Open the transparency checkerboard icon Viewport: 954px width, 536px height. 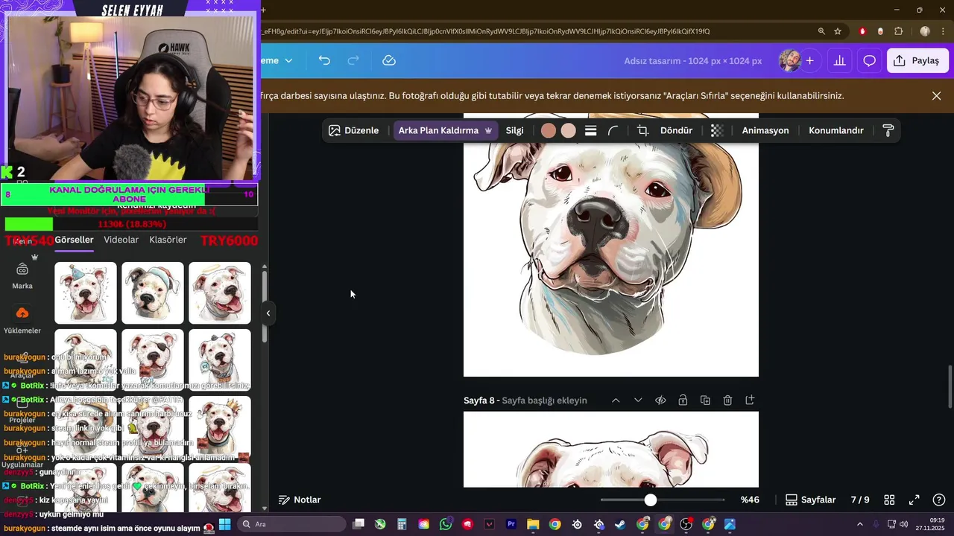[717, 130]
